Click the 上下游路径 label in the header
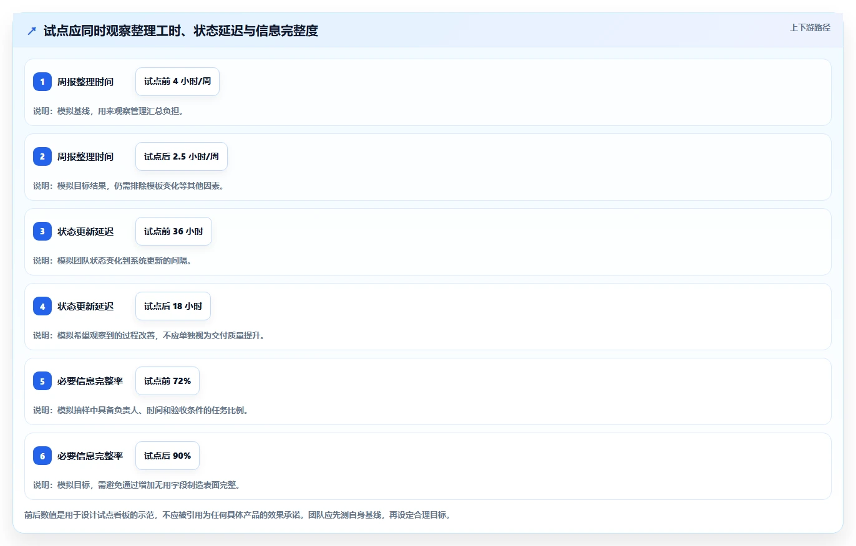 pyautogui.click(x=810, y=27)
